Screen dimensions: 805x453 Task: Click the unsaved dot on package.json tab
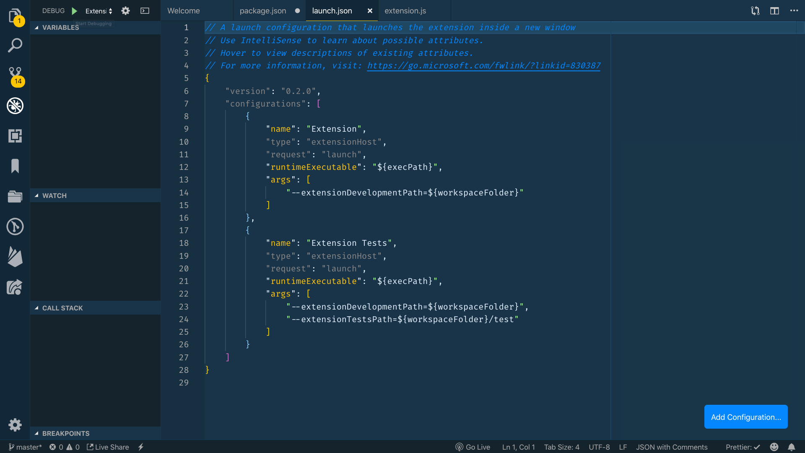(x=297, y=11)
